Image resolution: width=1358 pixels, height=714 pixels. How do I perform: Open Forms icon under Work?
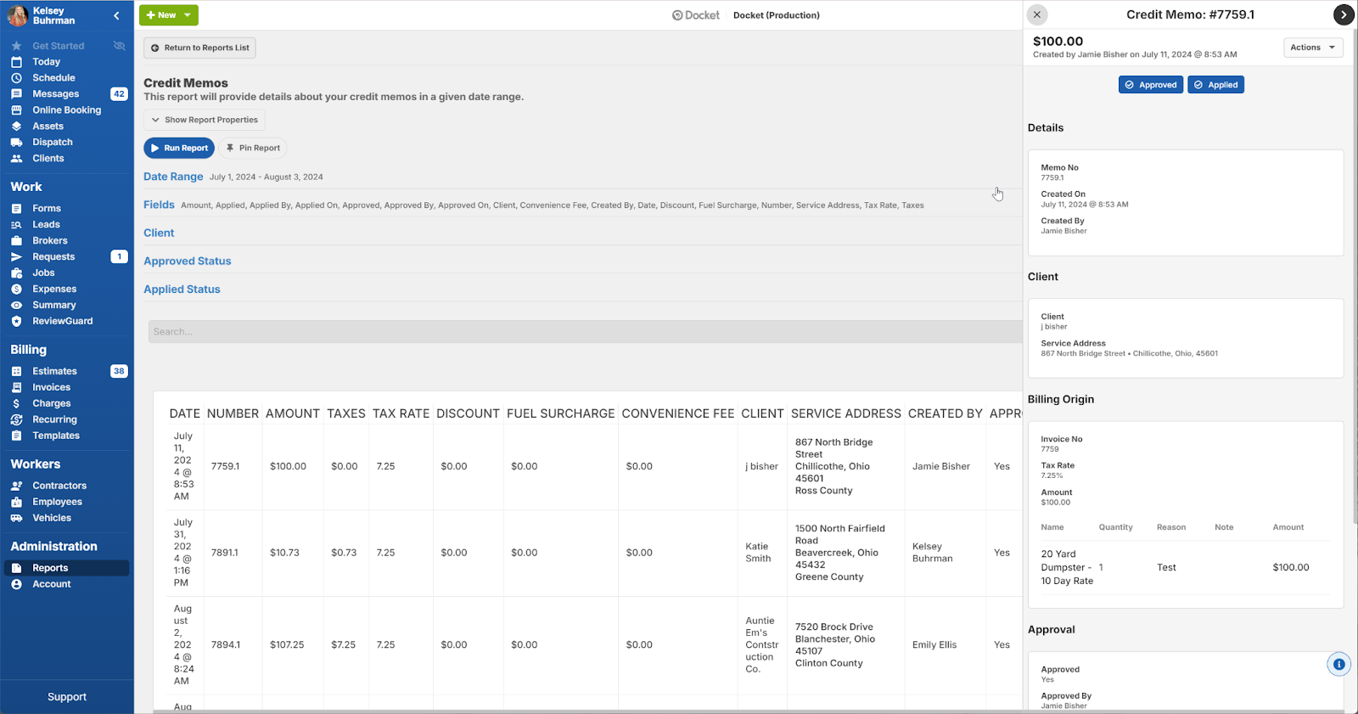point(16,209)
